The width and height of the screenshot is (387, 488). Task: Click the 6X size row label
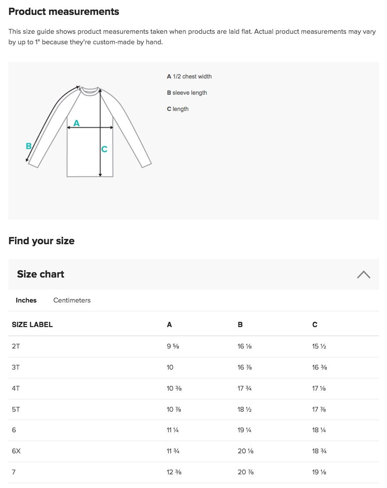coord(16,451)
